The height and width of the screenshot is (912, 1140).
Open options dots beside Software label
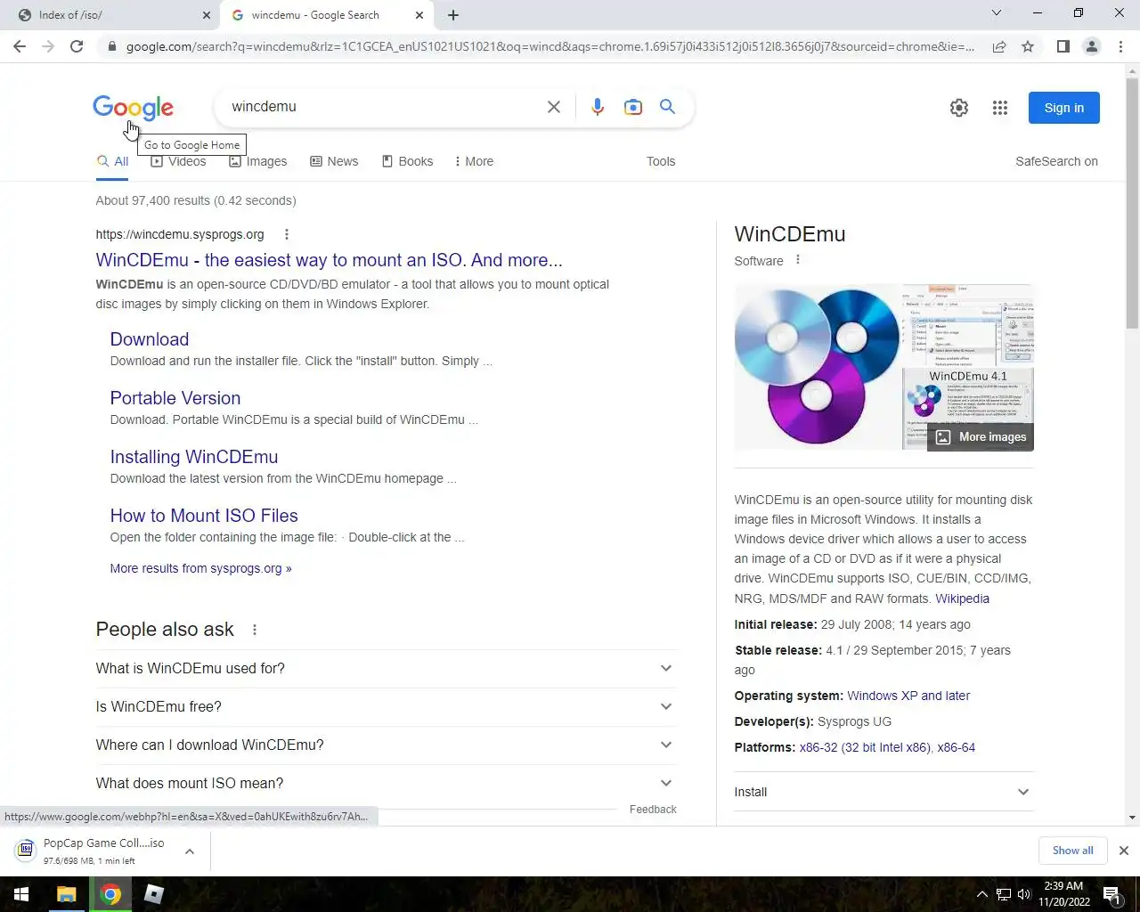[x=798, y=260]
